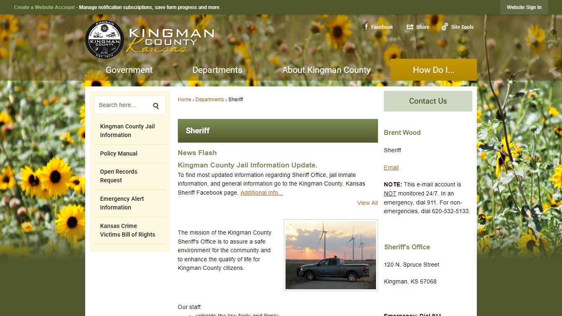Open the About Kingman County menu
Screen dimensions: 562x316
click(326, 70)
